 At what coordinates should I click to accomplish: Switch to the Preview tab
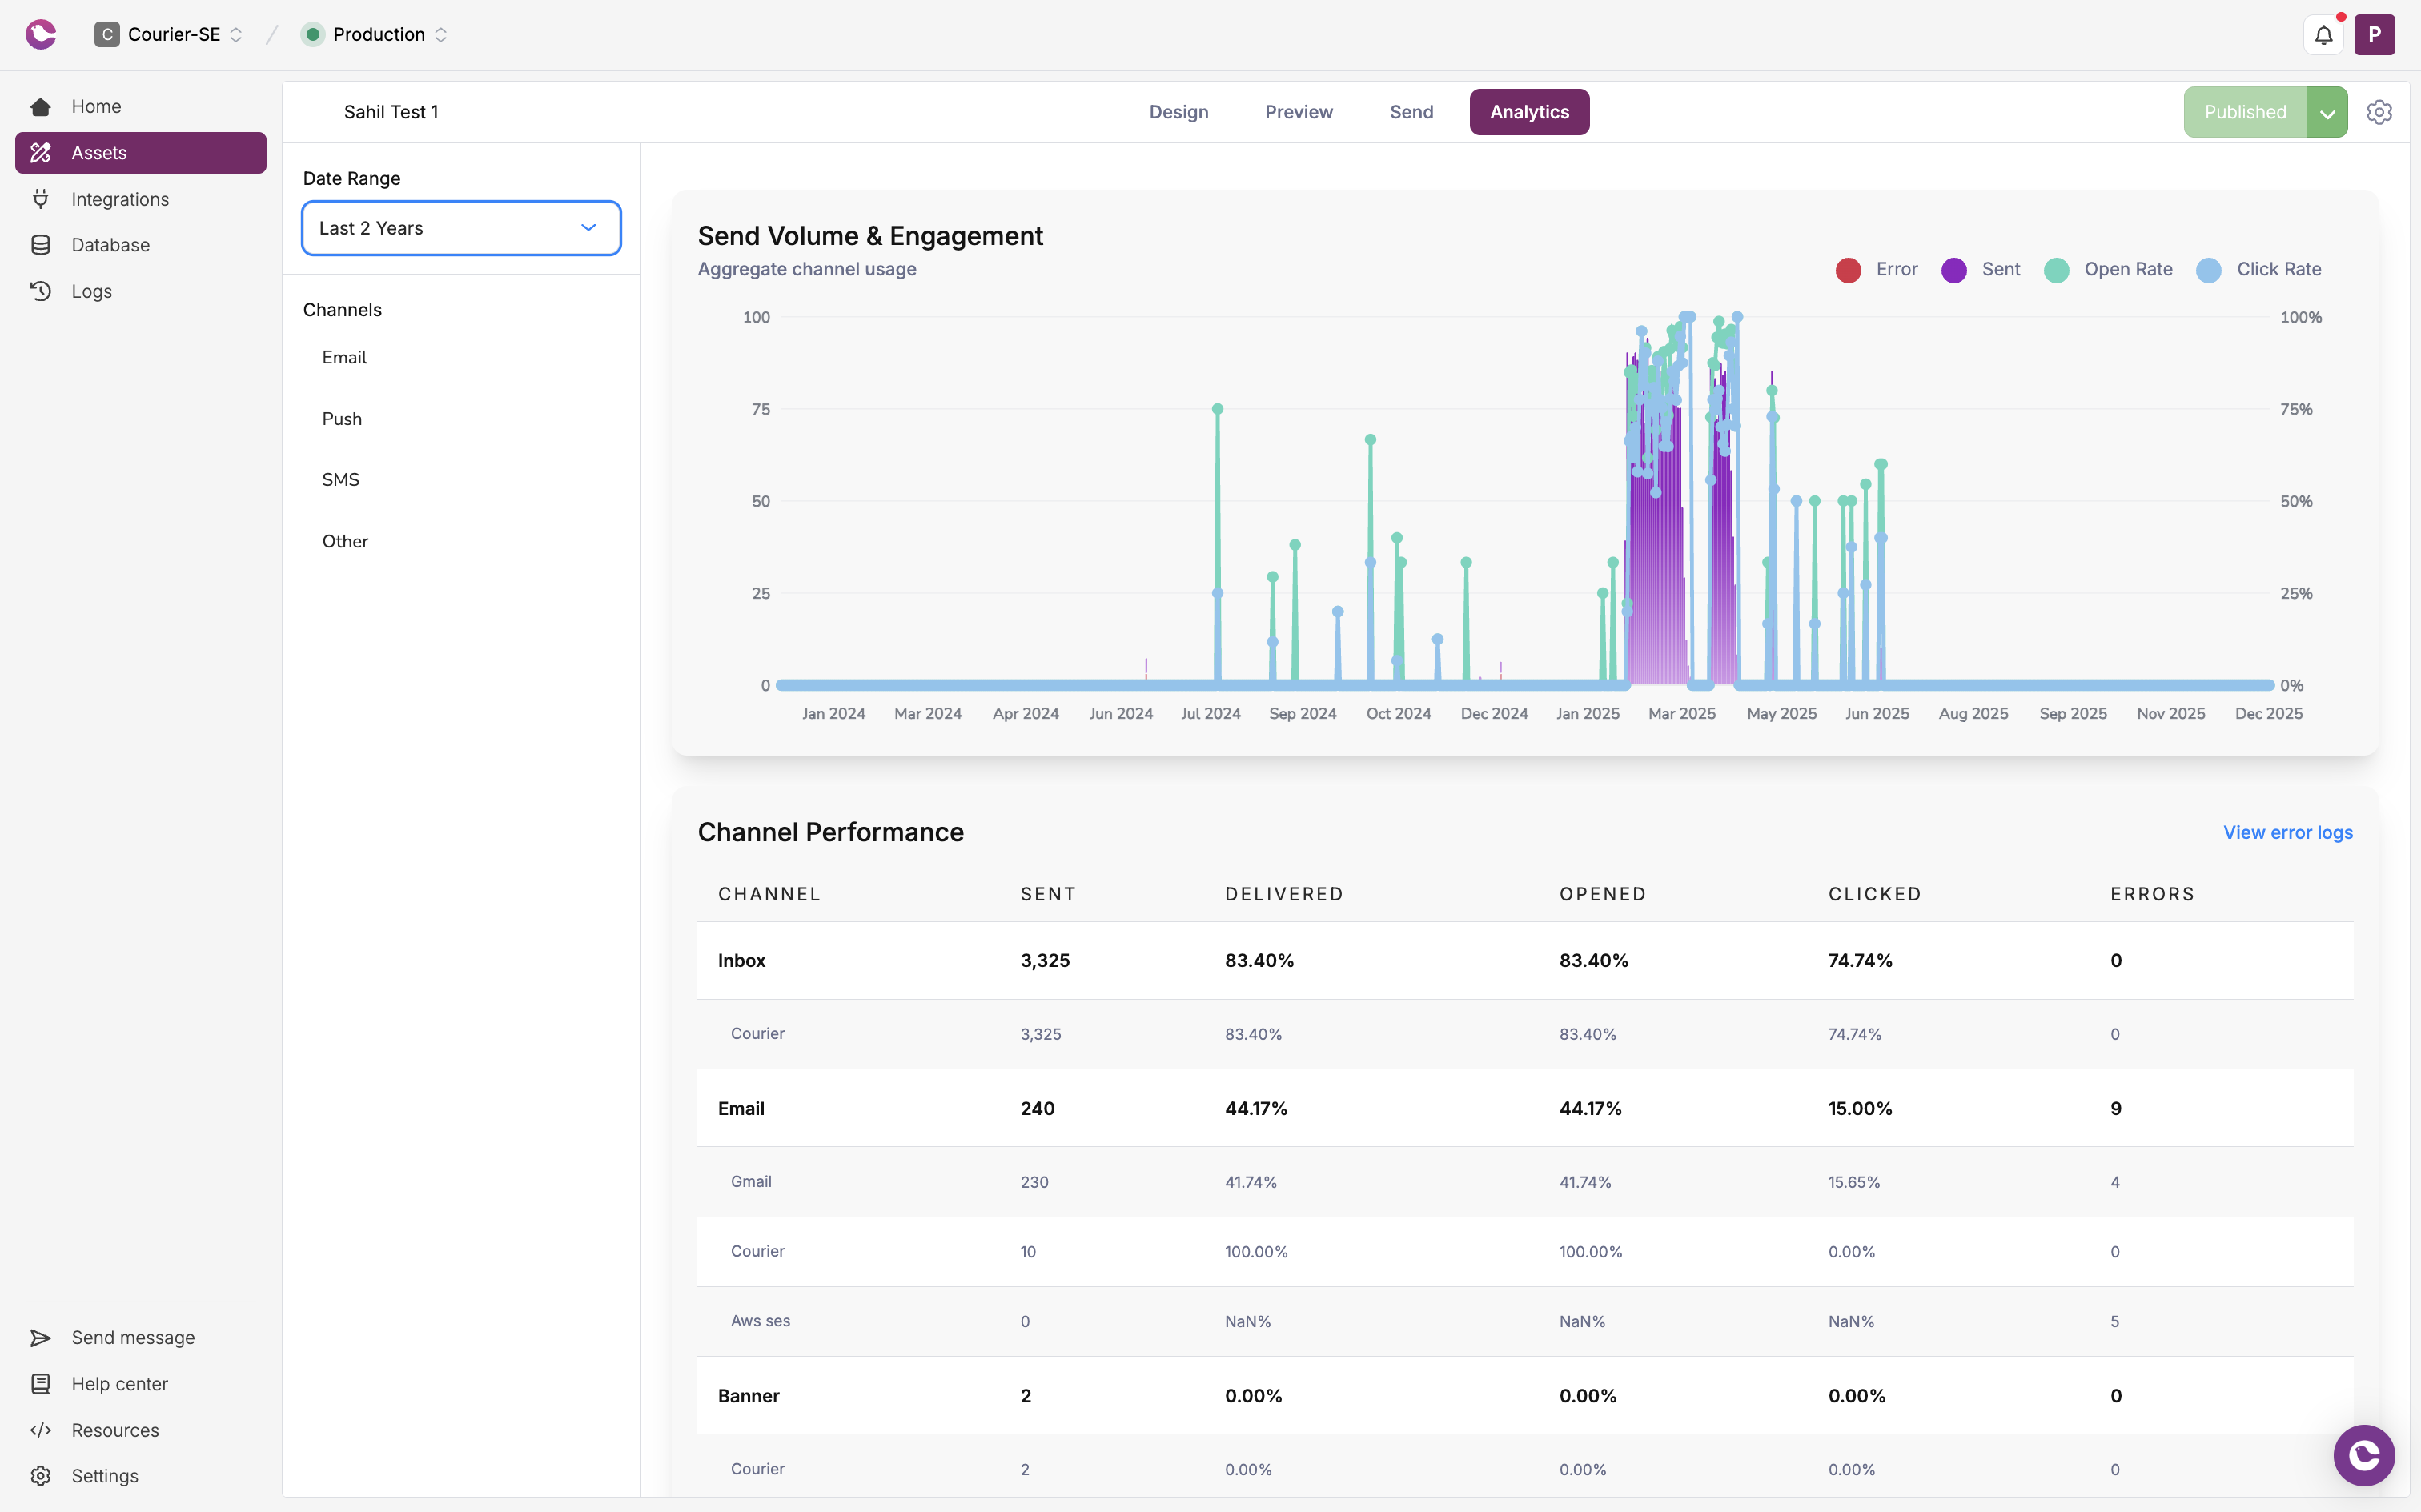pyautogui.click(x=1298, y=112)
